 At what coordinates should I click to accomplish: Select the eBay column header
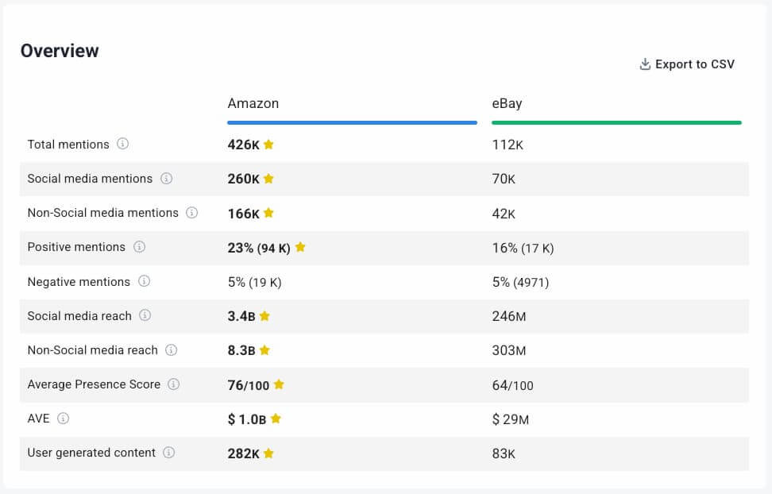[x=507, y=103]
